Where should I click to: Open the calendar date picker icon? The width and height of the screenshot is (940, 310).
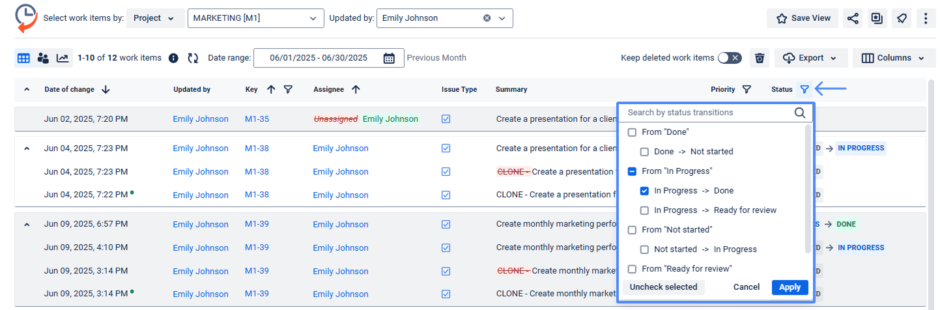tap(389, 58)
